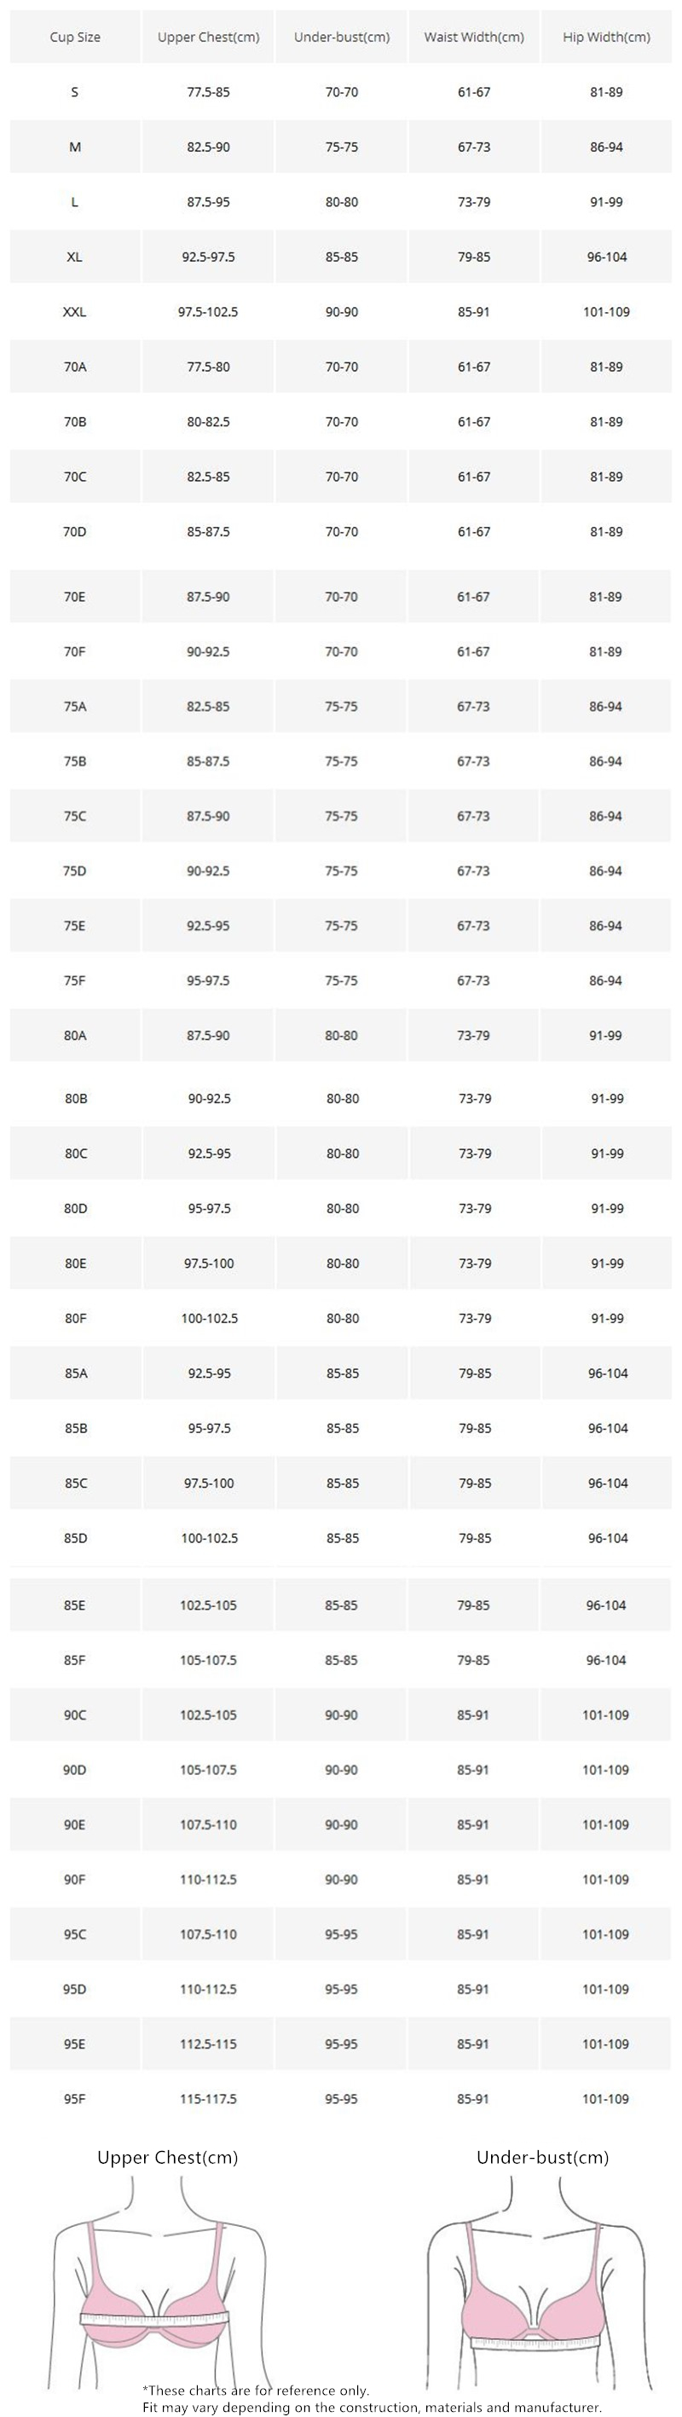Click the Upper Chest(cm) column header
Viewport: 682px width, 2417px height.
[208, 38]
